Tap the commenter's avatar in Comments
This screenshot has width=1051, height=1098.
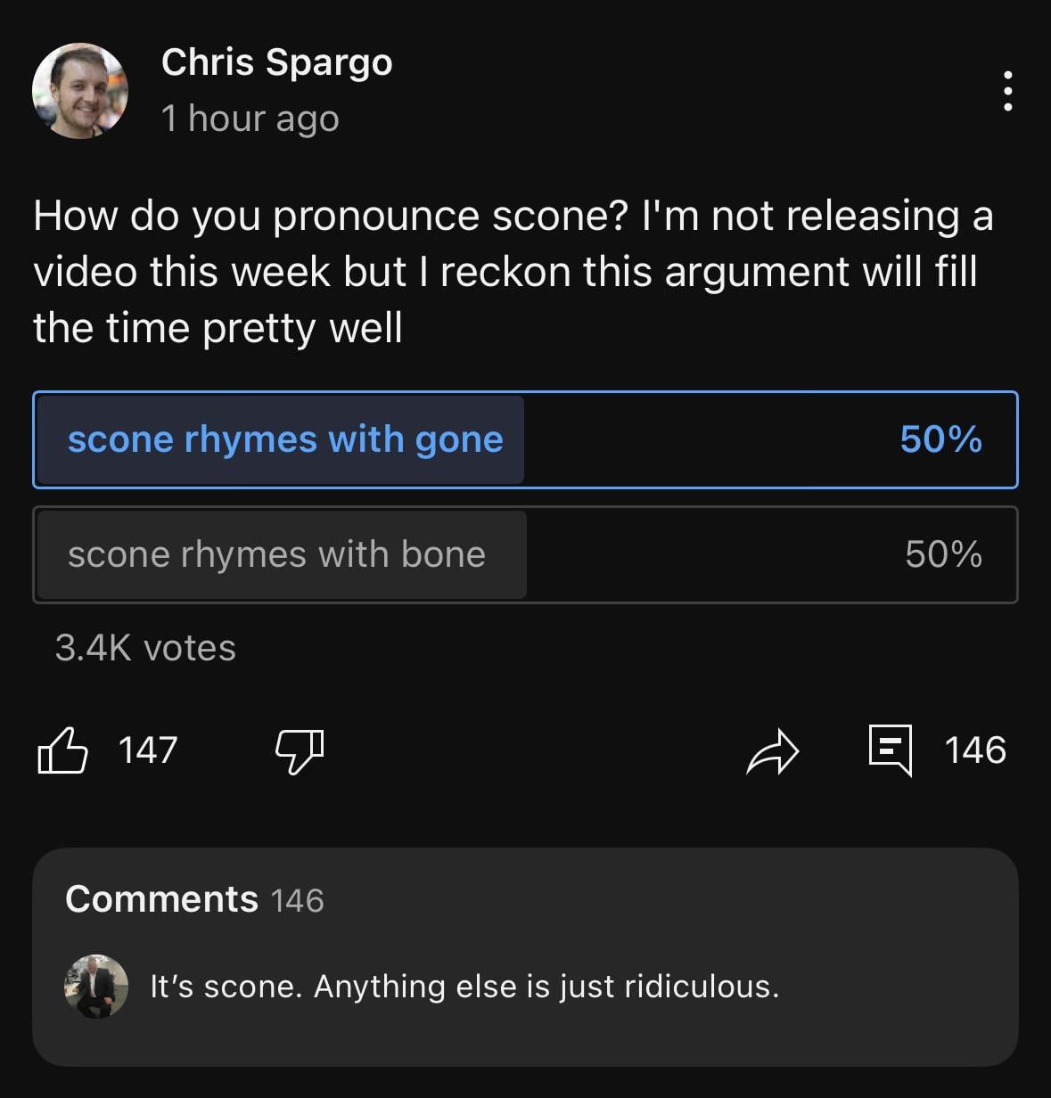coord(96,987)
